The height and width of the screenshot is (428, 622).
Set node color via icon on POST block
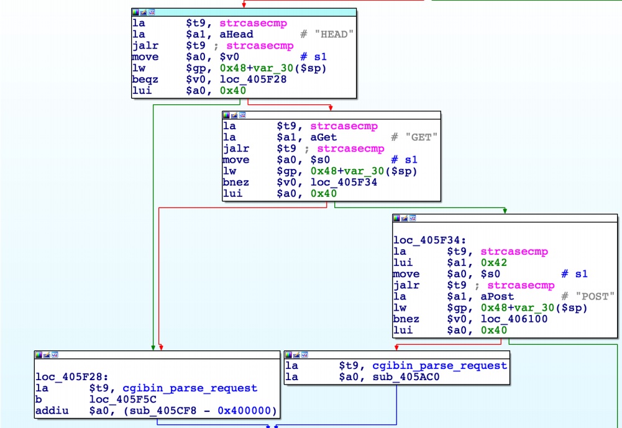coord(396,218)
